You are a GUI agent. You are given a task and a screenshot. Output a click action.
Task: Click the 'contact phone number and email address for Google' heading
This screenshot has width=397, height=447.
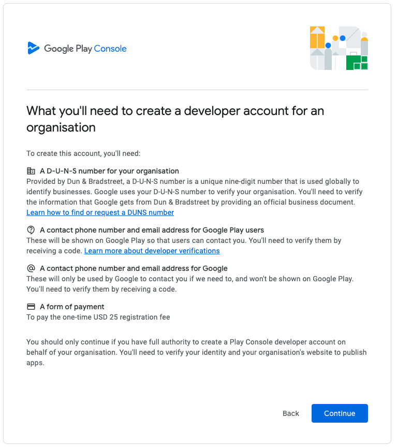tap(134, 268)
